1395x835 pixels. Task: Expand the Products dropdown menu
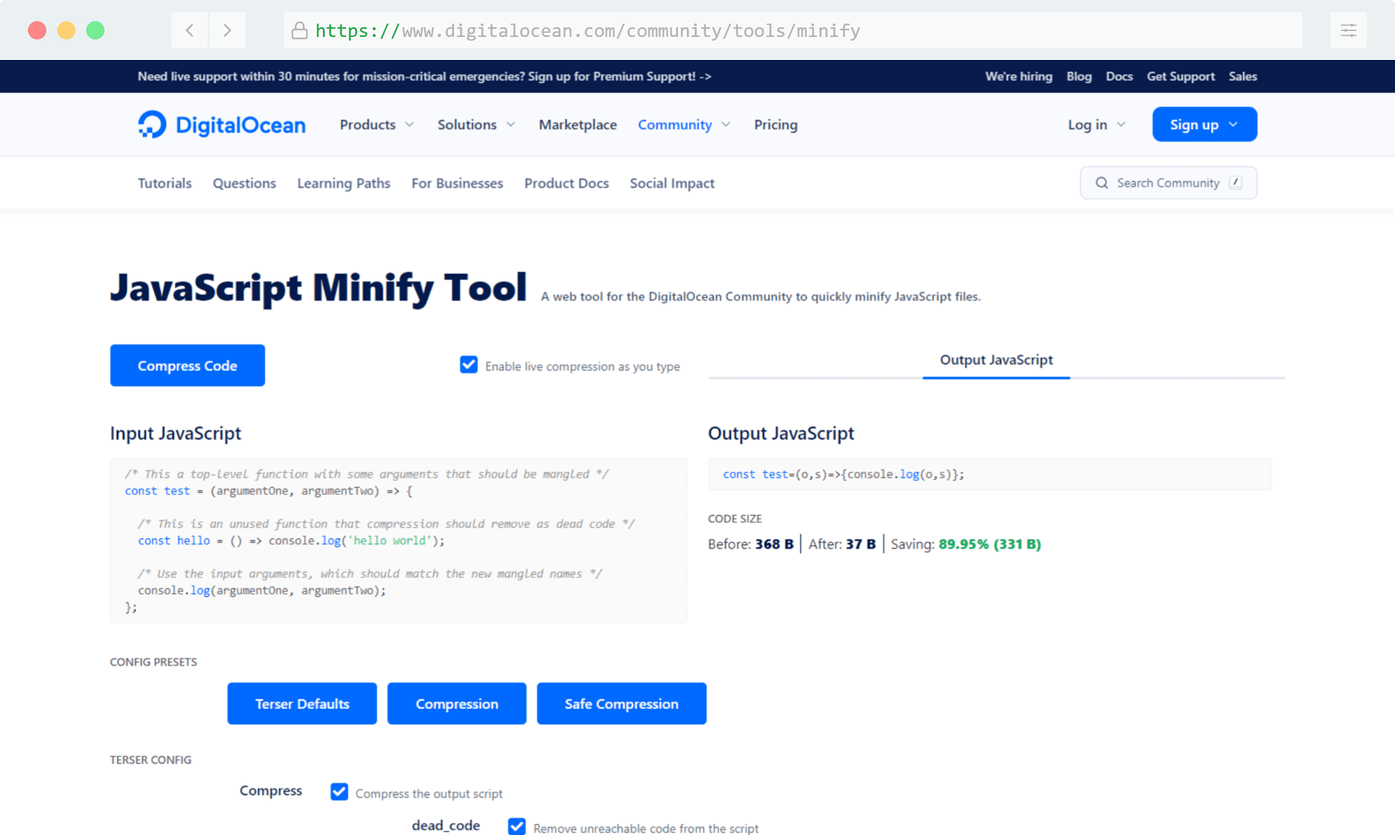(376, 124)
